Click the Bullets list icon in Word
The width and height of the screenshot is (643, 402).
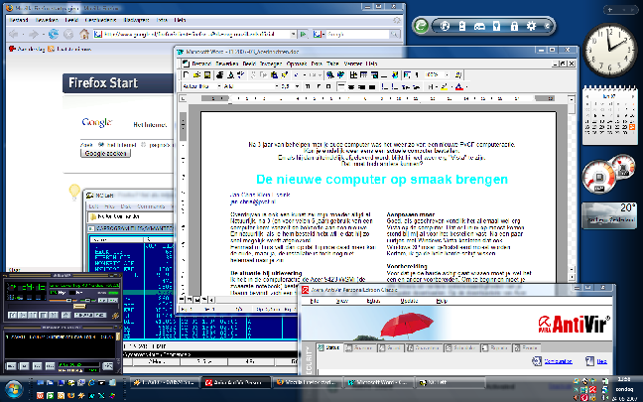395,86
